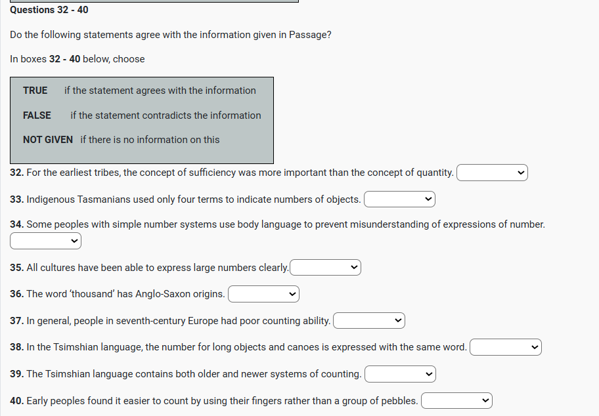Click the 'Do the following statements agree' instruction
The width and height of the screenshot is (599, 416).
[x=171, y=35]
